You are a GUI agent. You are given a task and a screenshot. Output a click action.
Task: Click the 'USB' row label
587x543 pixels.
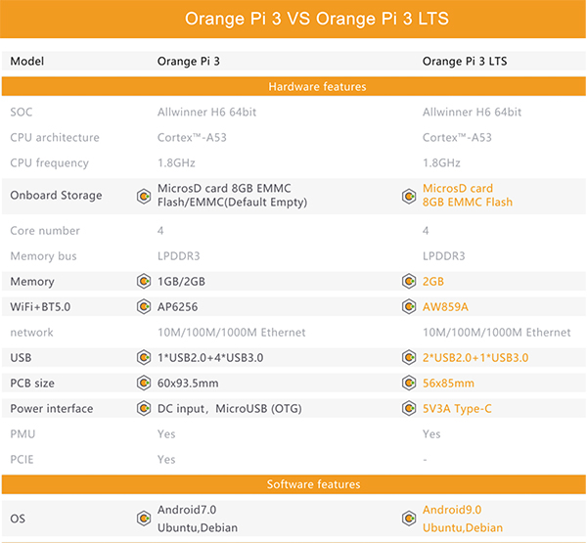point(21,358)
